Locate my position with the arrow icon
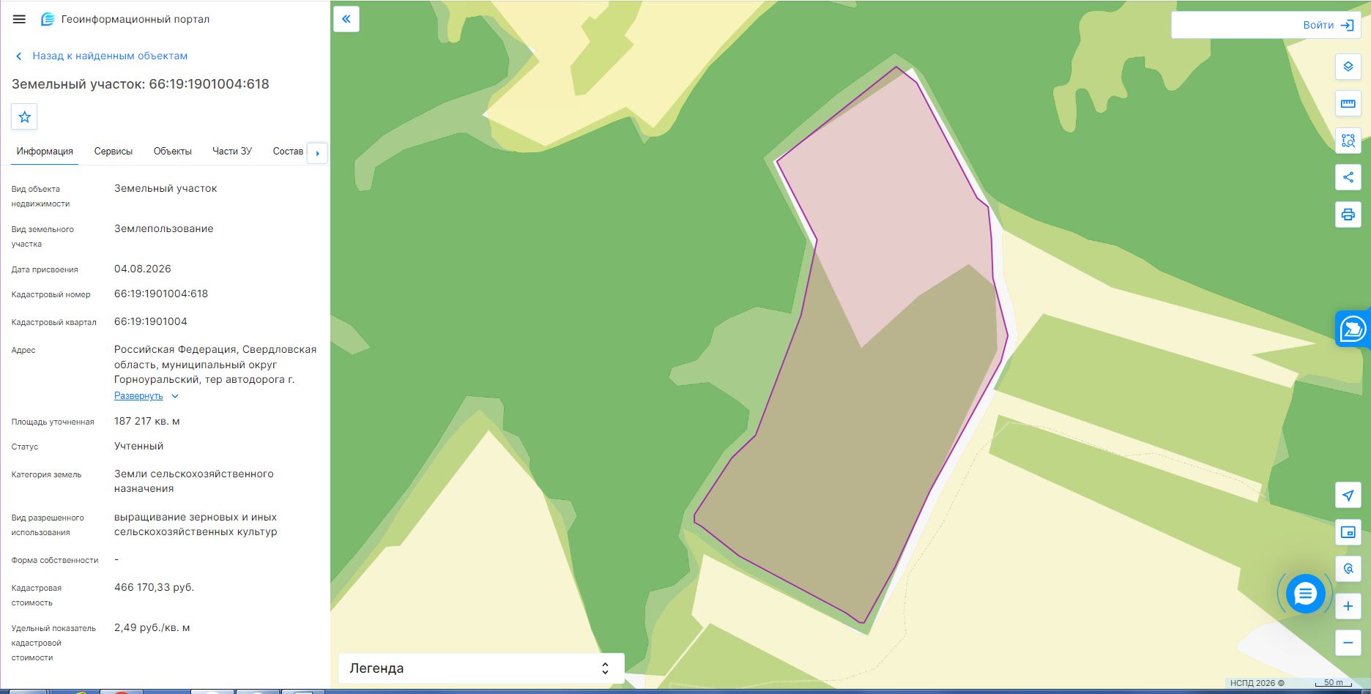 pos(1348,496)
